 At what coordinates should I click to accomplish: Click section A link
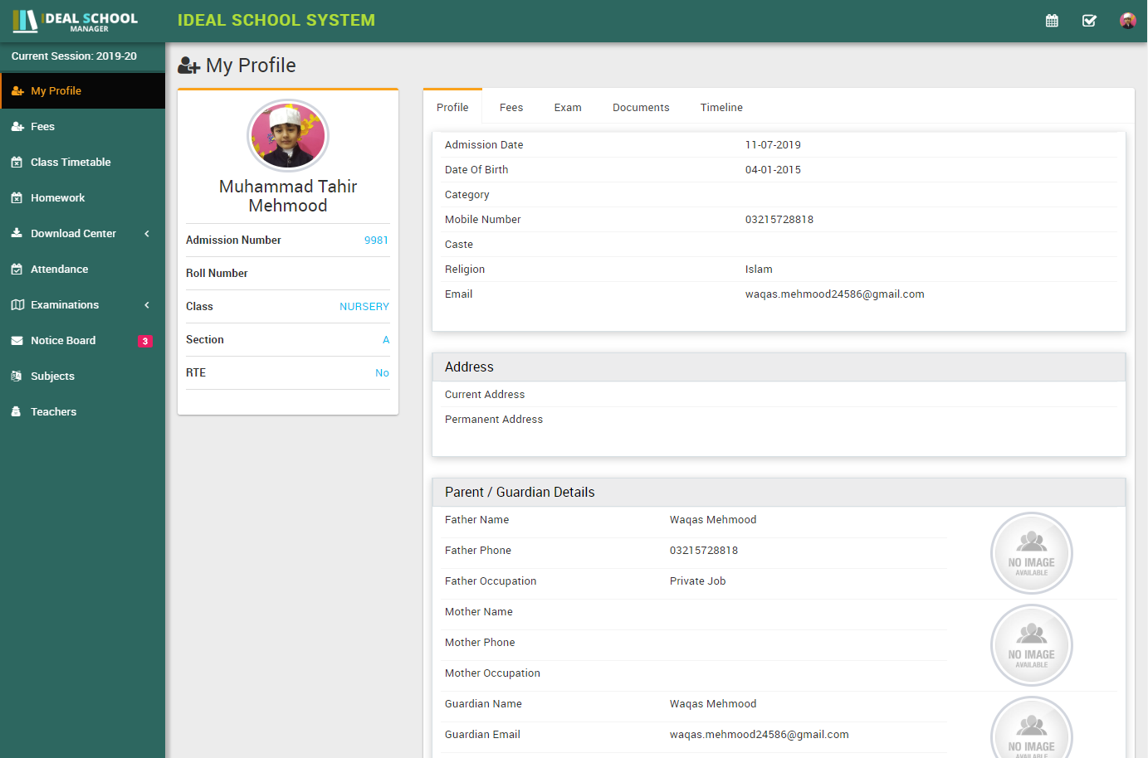[386, 340]
